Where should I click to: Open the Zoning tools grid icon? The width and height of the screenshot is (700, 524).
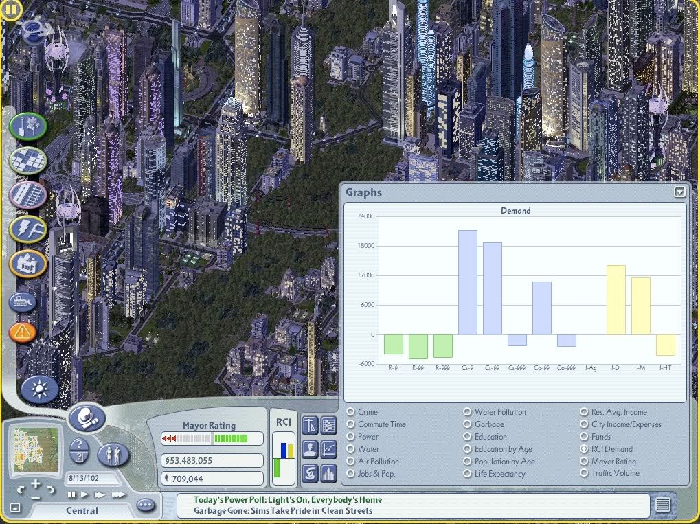click(x=28, y=161)
